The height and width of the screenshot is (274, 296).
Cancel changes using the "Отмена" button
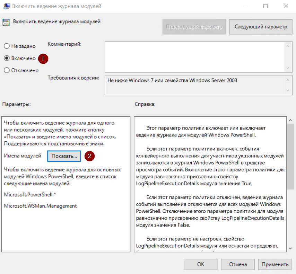[238, 264]
